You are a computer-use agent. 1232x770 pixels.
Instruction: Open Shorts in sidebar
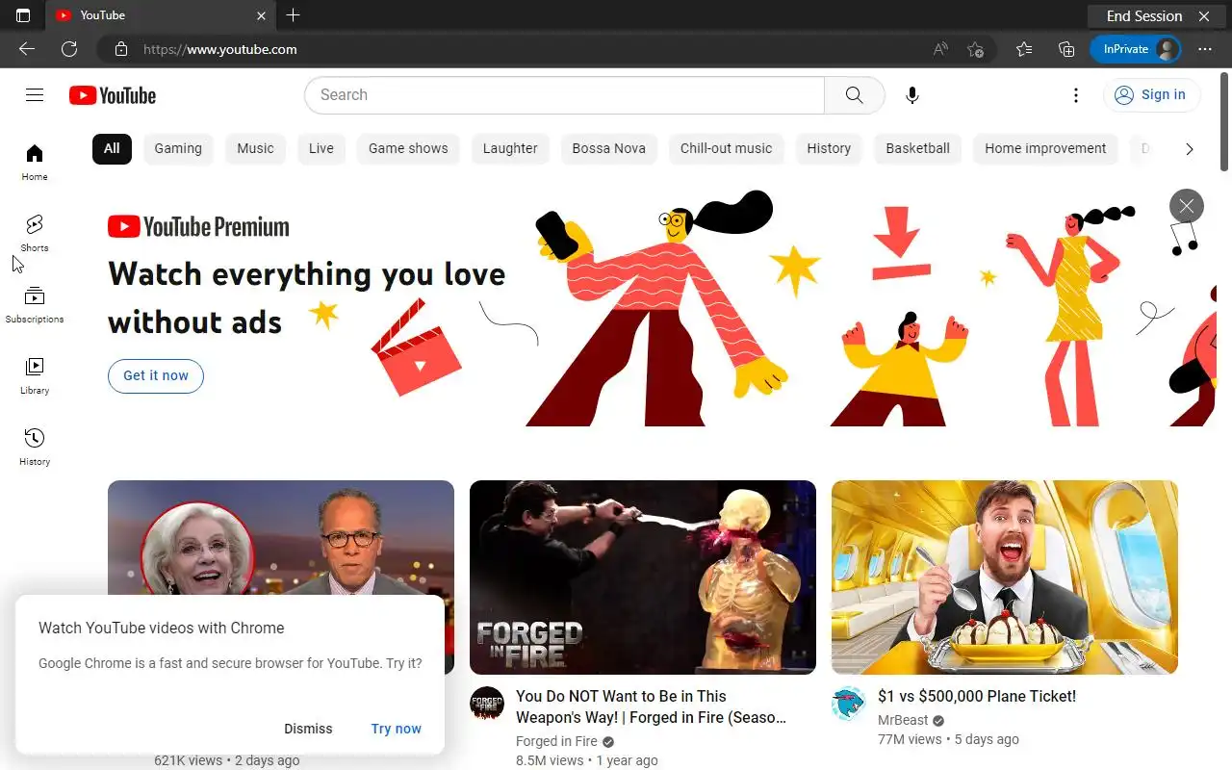pyautogui.click(x=35, y=233)
